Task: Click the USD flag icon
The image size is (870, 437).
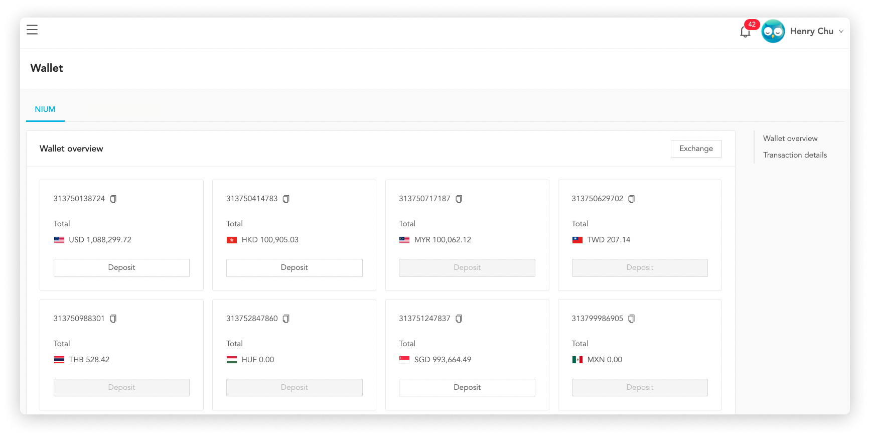Action: [x=59, y=240]
